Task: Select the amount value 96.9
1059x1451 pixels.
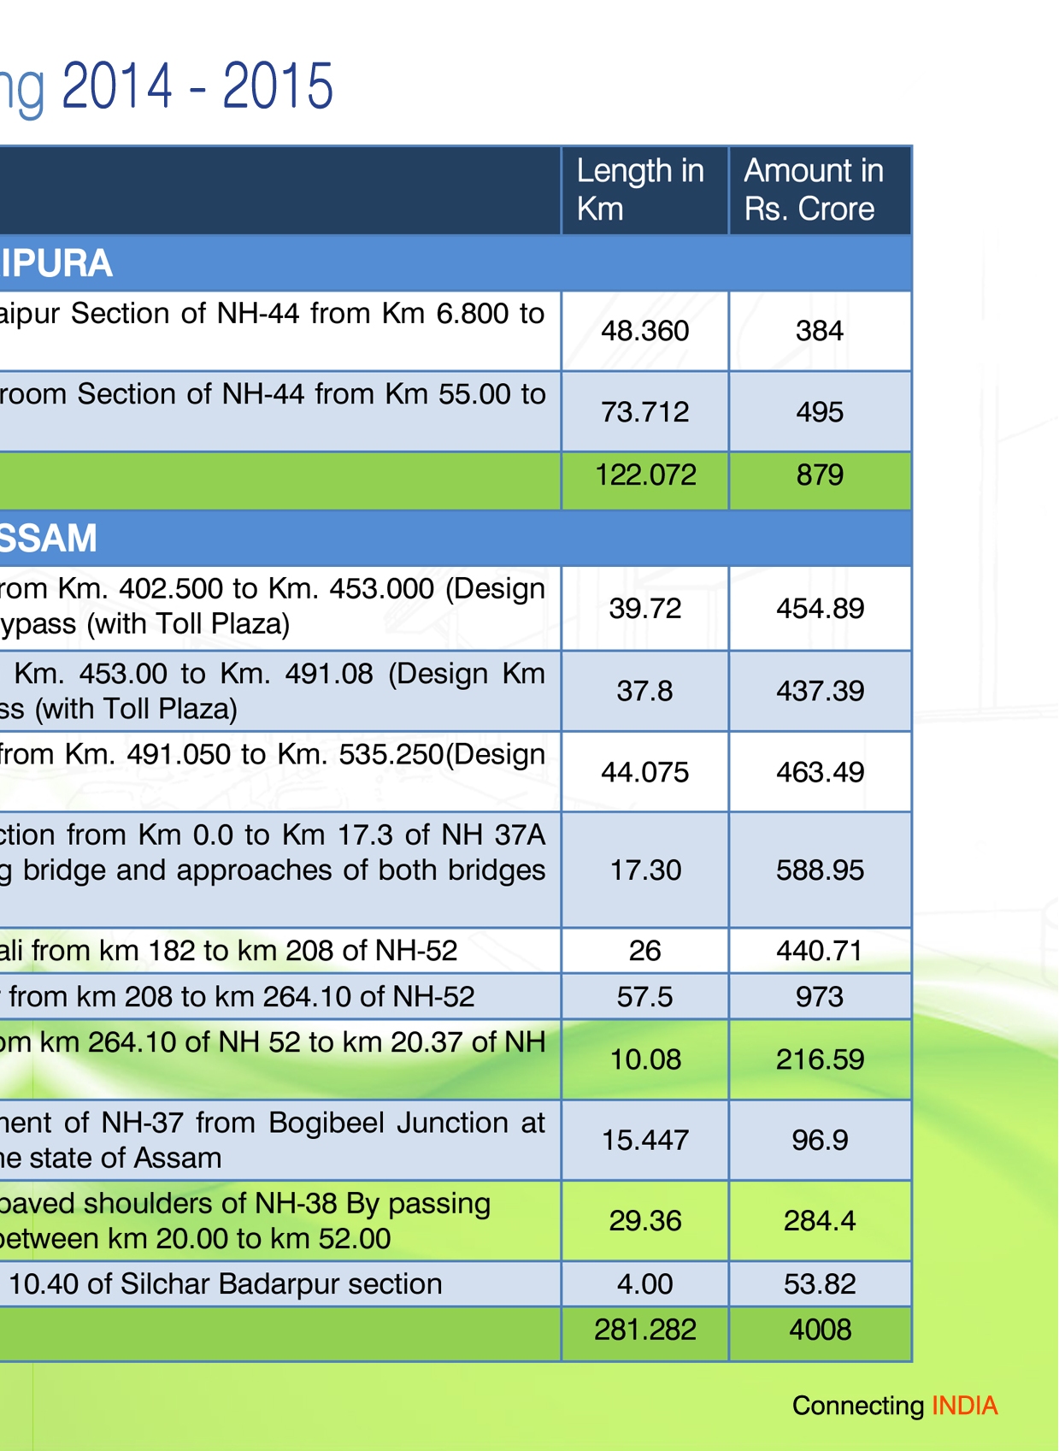Action: [820, 1141]
